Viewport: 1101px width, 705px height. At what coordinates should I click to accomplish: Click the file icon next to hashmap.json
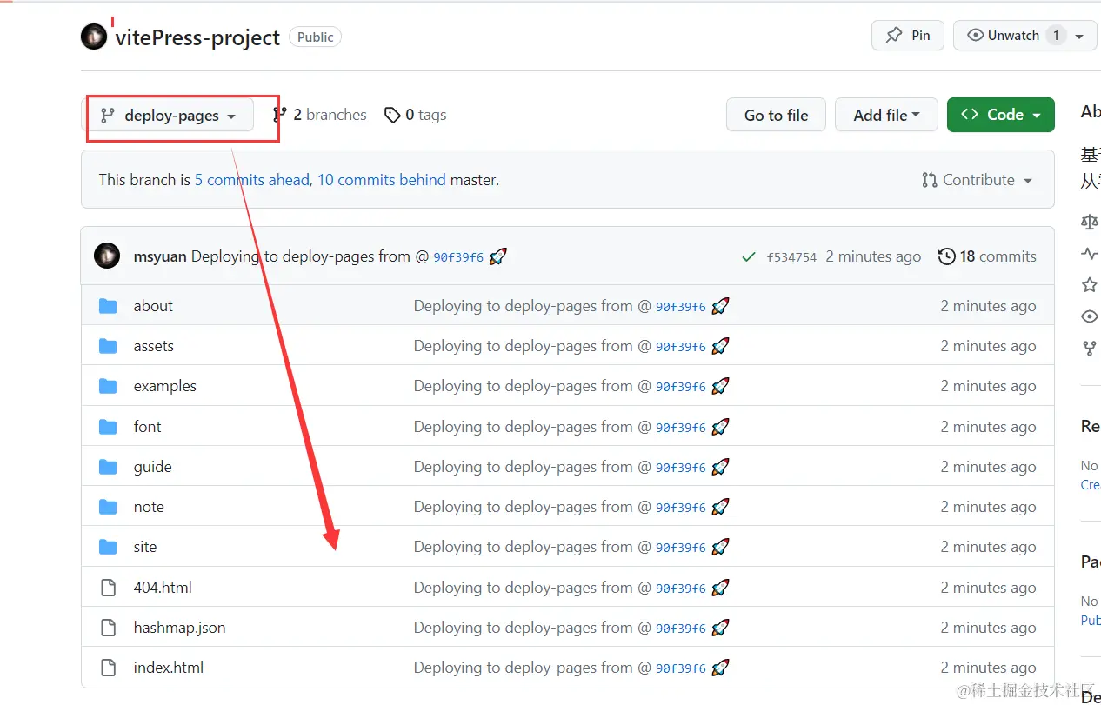coord(108,628)
